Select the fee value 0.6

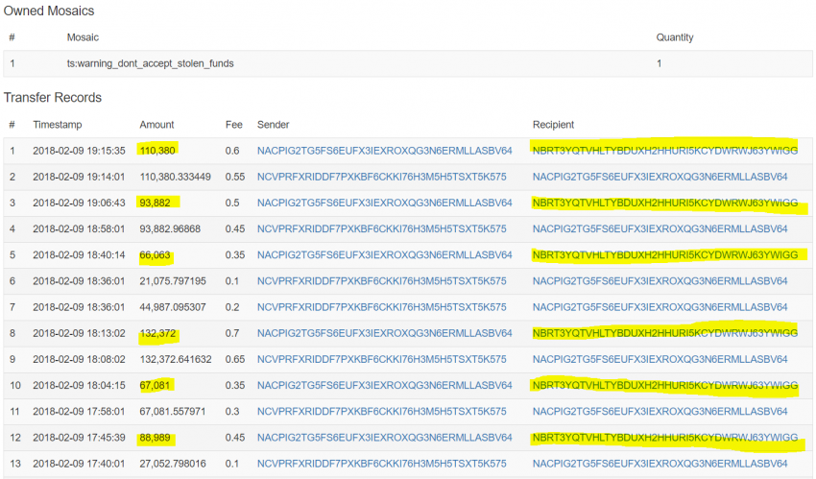pos(232,151)
